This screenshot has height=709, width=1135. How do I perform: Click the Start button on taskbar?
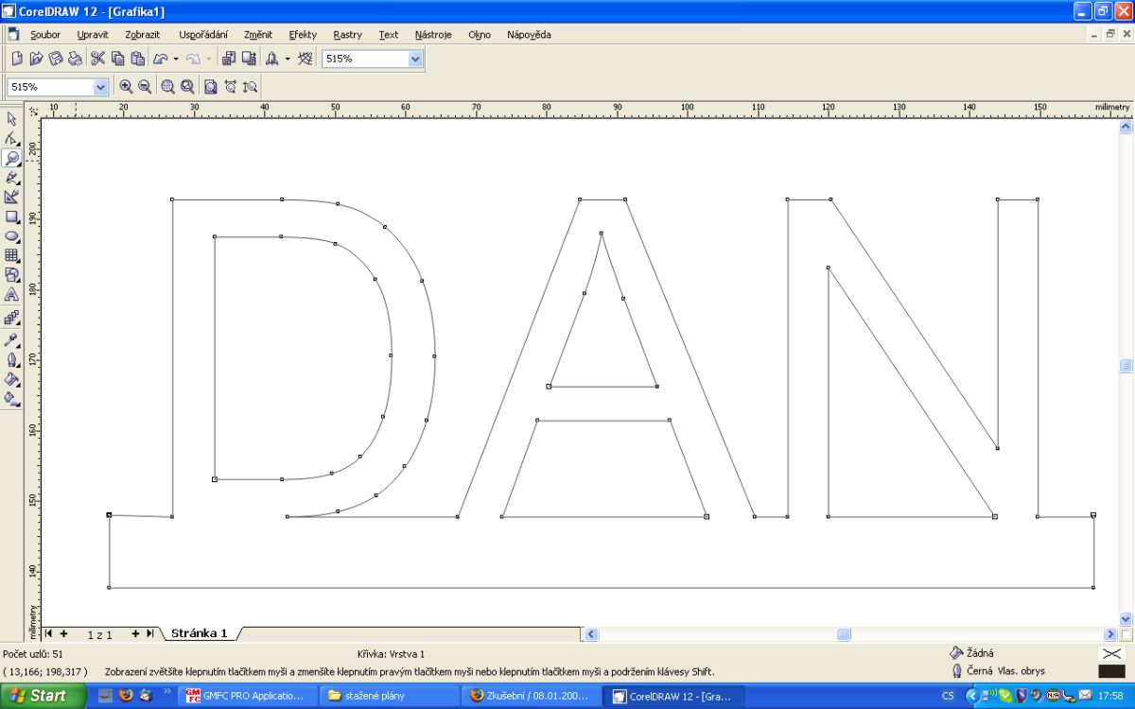coord(38,696)
